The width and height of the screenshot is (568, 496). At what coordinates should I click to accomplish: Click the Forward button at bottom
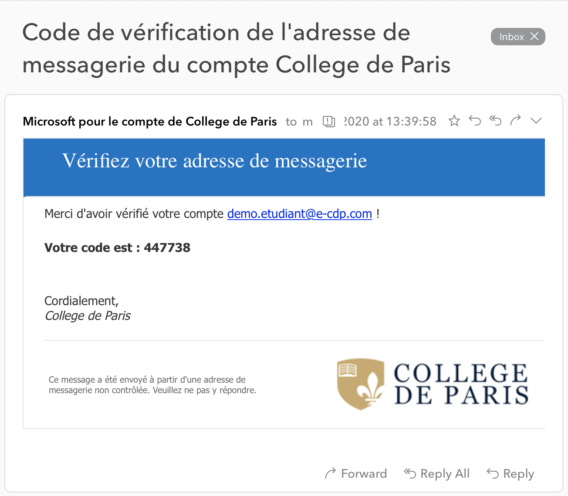(x=356, y=473)
